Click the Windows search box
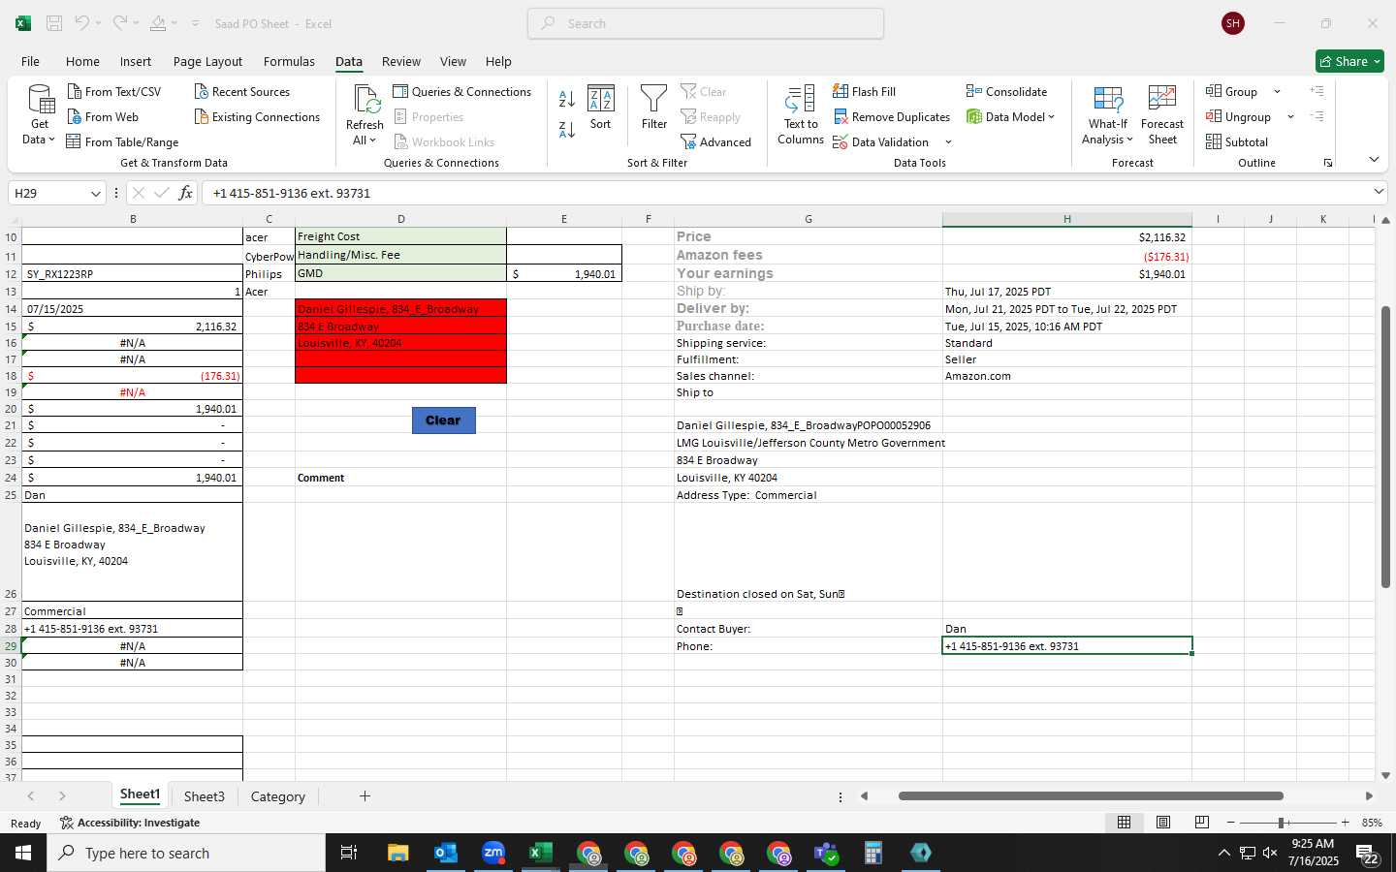The image size is (1396, 872). point(186,853)
